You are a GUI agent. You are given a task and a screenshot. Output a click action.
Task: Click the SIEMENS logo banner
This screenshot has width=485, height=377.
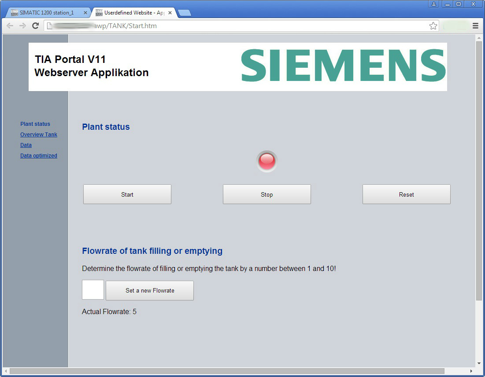tap(343, 66)
